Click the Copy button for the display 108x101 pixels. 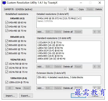click(x=81, y=9)
